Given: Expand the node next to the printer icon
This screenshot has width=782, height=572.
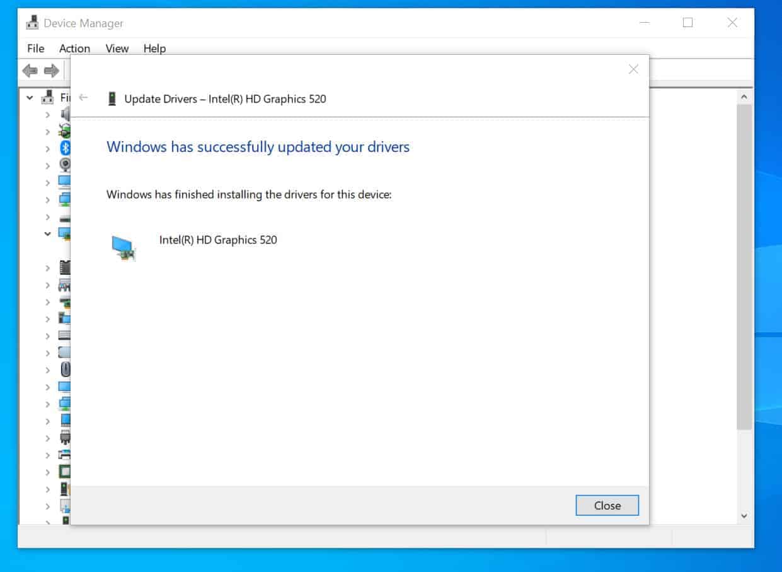Looking at the screenshot, I should (x=47, y=455).
